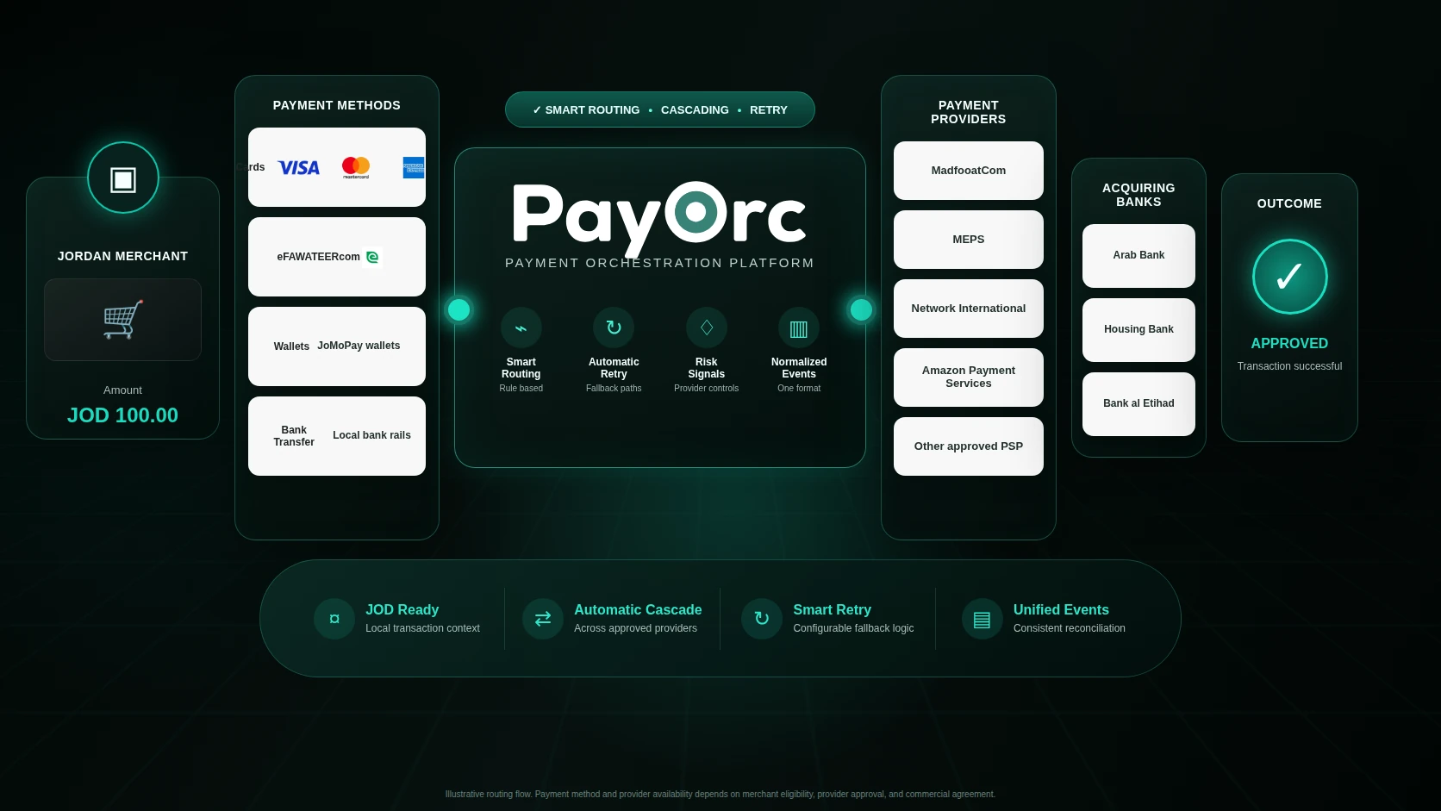Click the shopping cart icon
This screenshot has width=1441, height=811.
point(122,320)
